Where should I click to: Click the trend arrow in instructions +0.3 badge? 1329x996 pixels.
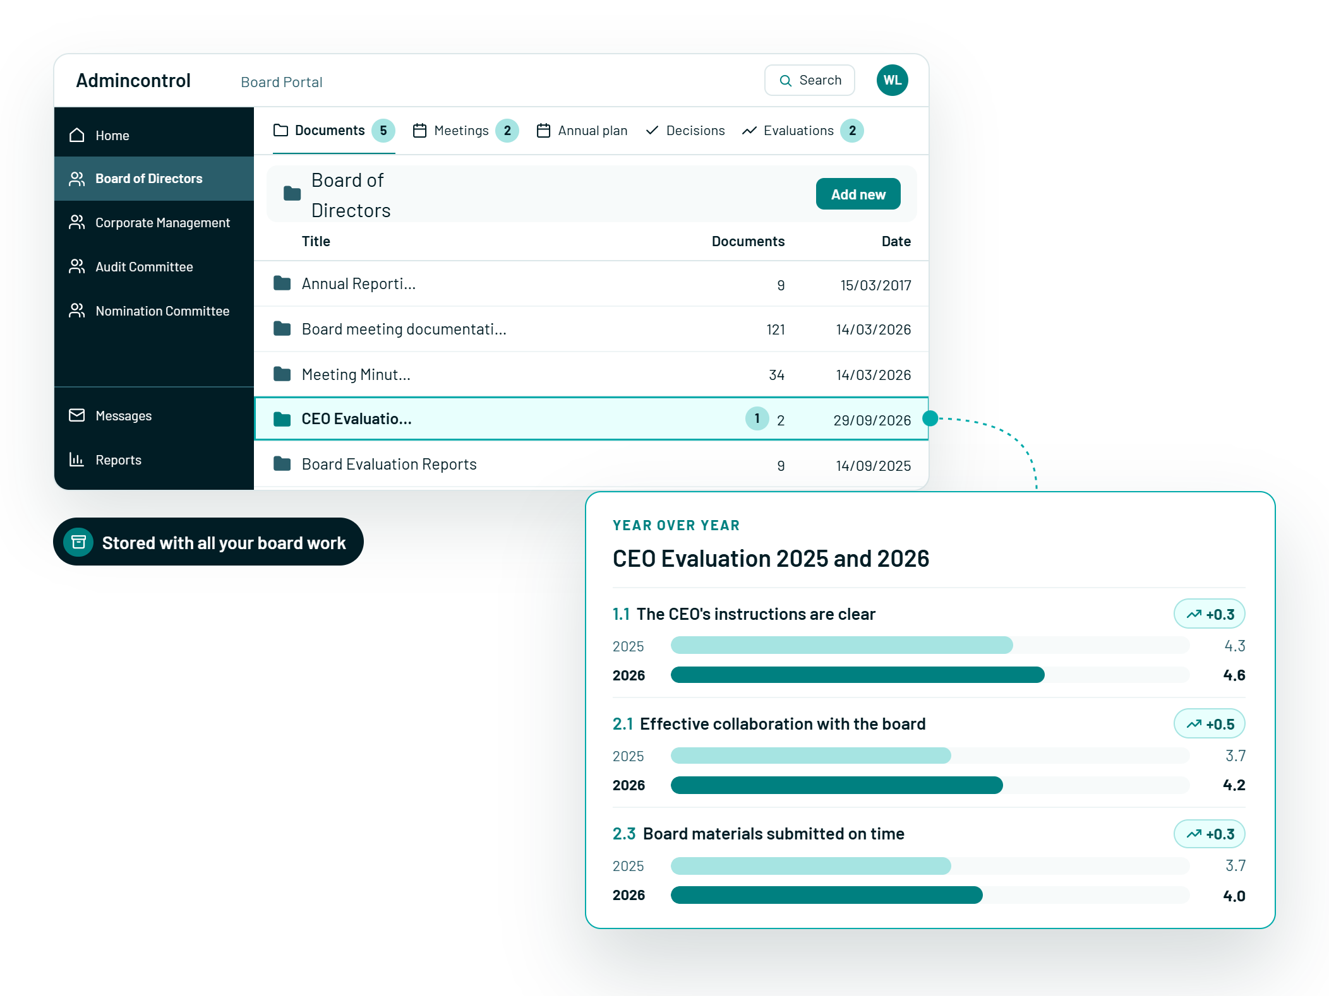pyautogui.click(x=1194, y=614)
